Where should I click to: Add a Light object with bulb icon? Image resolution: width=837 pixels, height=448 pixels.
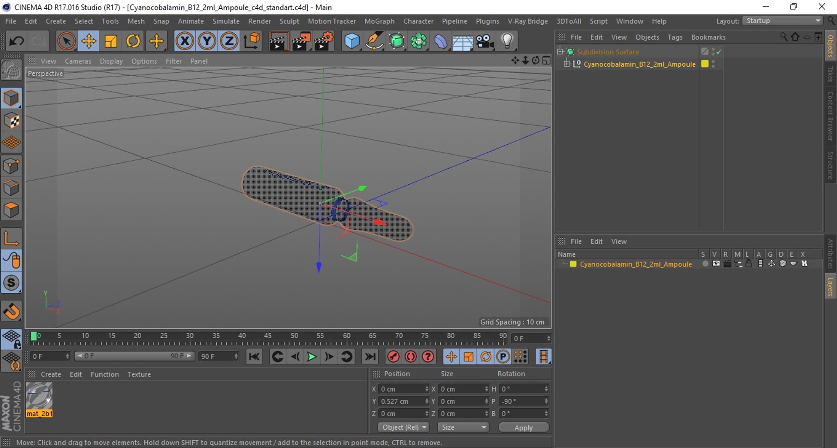tap(507, 41)
